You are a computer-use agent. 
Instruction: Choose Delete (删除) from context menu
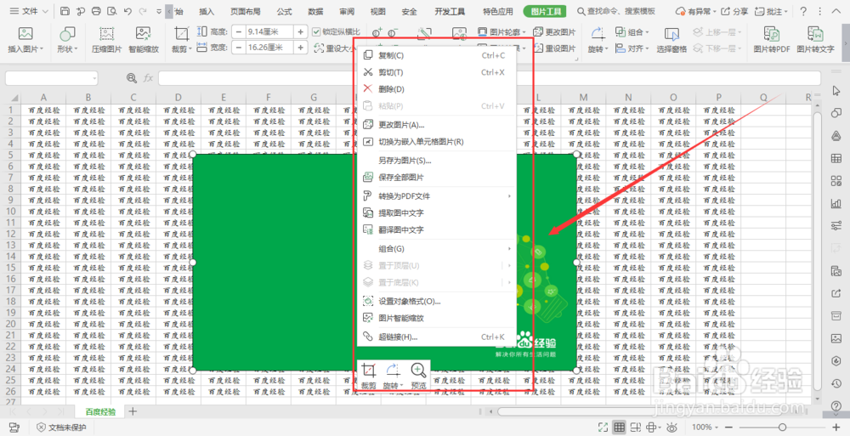click(x=436, y=89)
